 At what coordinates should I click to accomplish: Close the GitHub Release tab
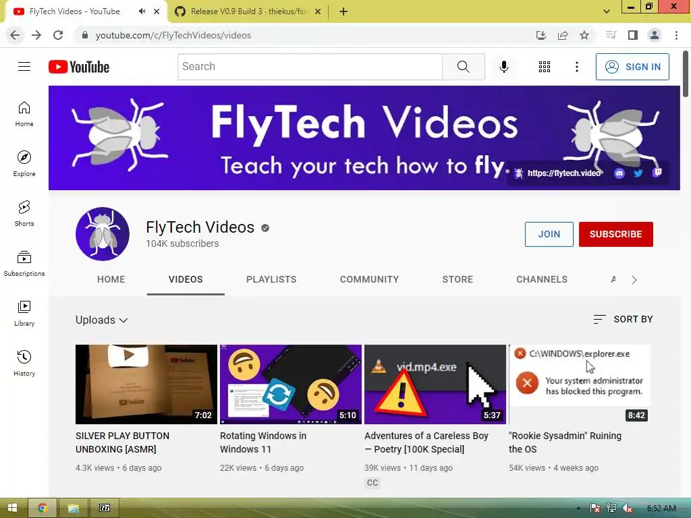tap(317, 11)
